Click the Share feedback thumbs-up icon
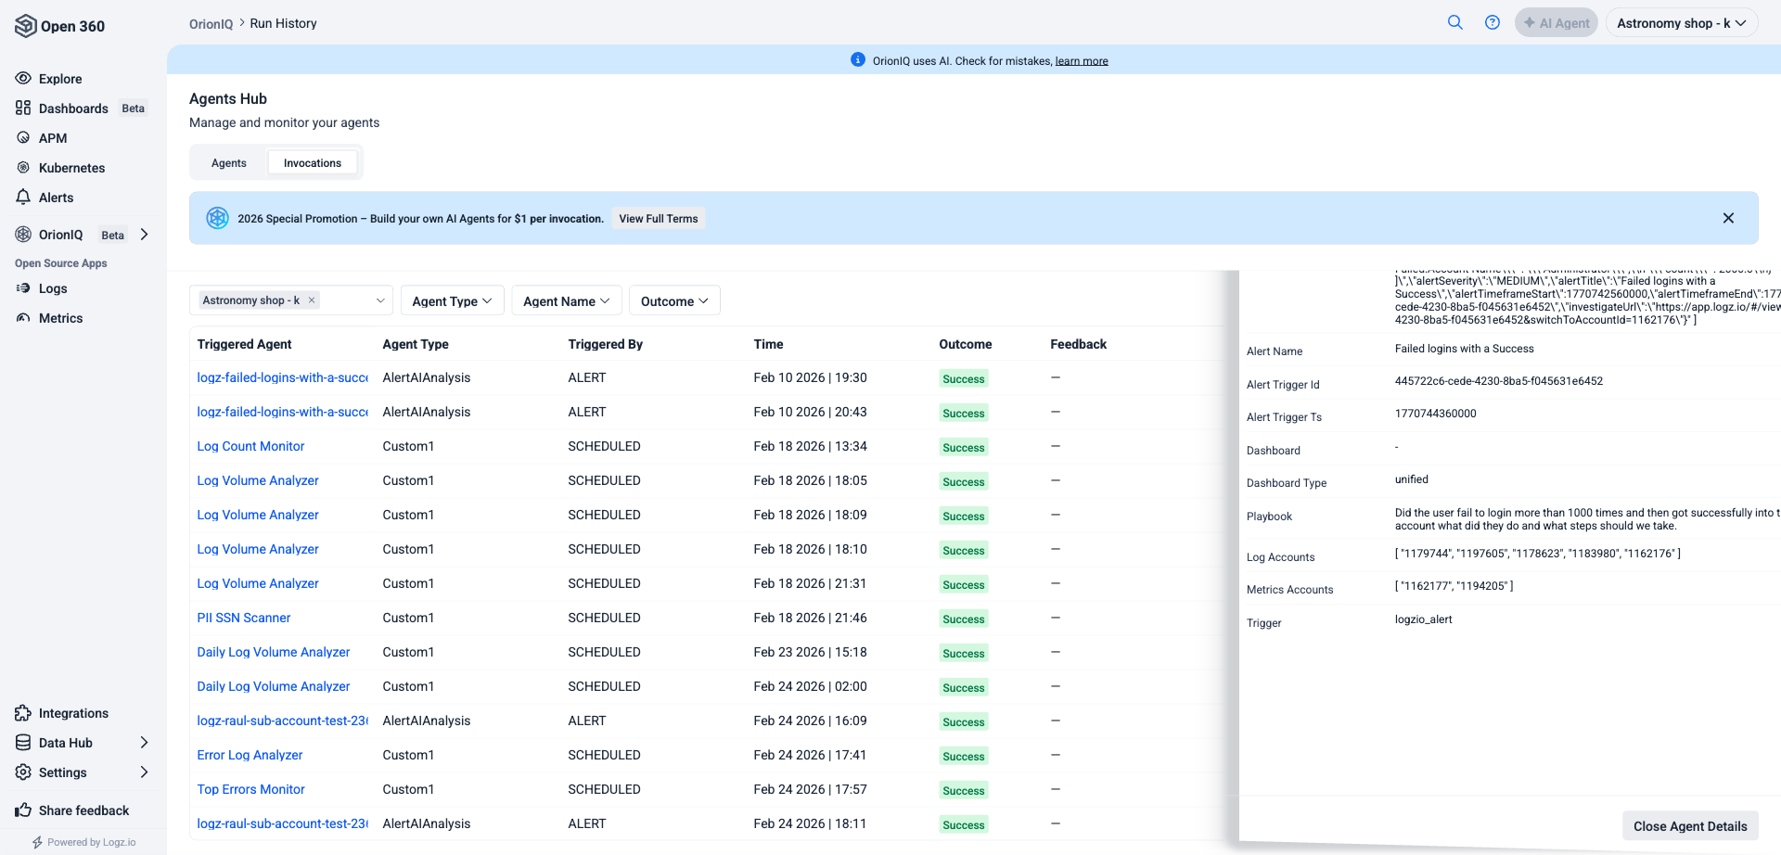Screen dimensions: 1781x855 point(23,810)
